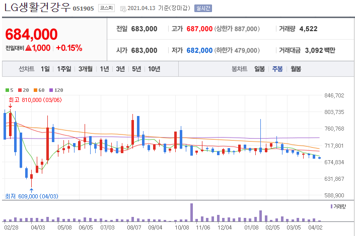Show the 10년 line chart
Image resolution: width=355 pixels, height=236 pixels.
tap(154, 69)
